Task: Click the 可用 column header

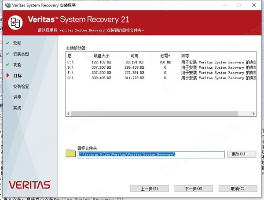Action: (134, 56)
